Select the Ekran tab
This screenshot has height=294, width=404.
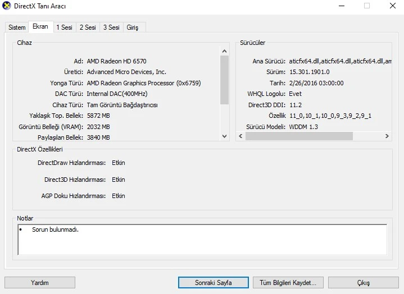point(40,26)
